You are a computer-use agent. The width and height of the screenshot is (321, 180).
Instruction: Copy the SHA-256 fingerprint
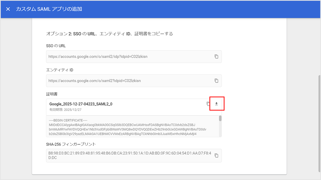click(216, 155)
